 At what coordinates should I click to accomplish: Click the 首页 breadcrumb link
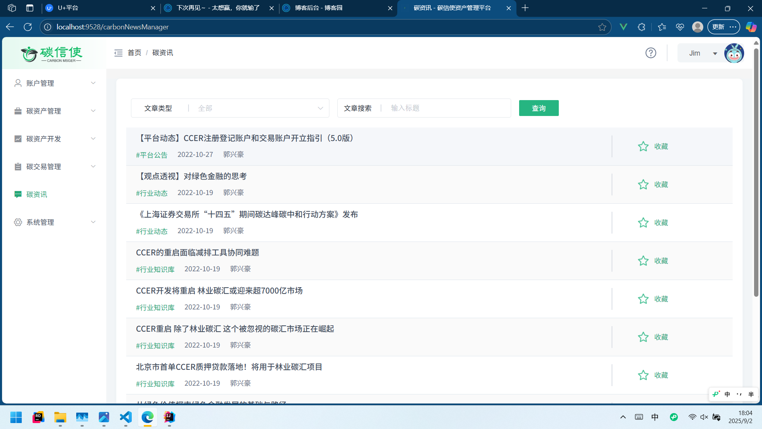(134, 53)
